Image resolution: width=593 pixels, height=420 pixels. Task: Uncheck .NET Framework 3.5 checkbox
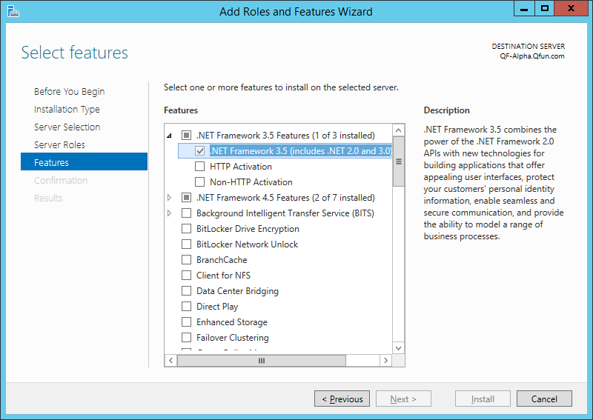pyautogui.click(x=199, y=151)
